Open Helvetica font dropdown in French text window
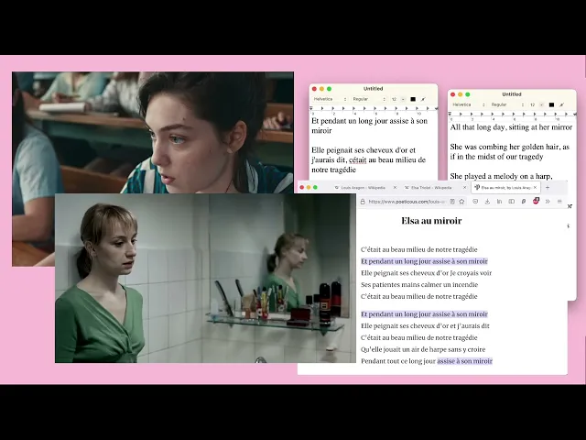The width and height of the screenshot is (586, 440). click(330, 99)
